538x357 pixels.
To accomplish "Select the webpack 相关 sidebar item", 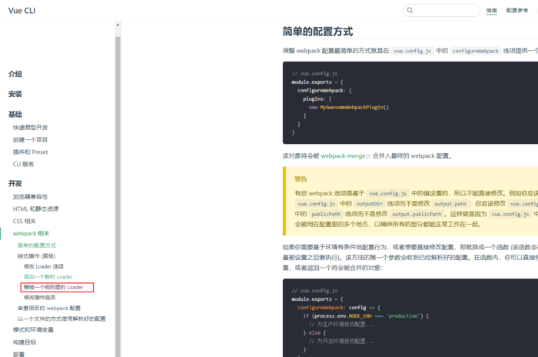I will tap(31, 233).
